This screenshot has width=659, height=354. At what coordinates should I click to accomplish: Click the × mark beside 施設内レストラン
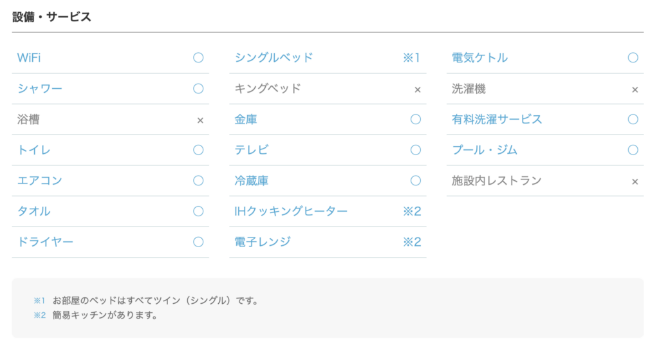[x=635, y=182]
